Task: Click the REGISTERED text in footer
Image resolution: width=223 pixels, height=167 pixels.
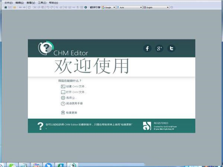Action: tap(161, 123)
